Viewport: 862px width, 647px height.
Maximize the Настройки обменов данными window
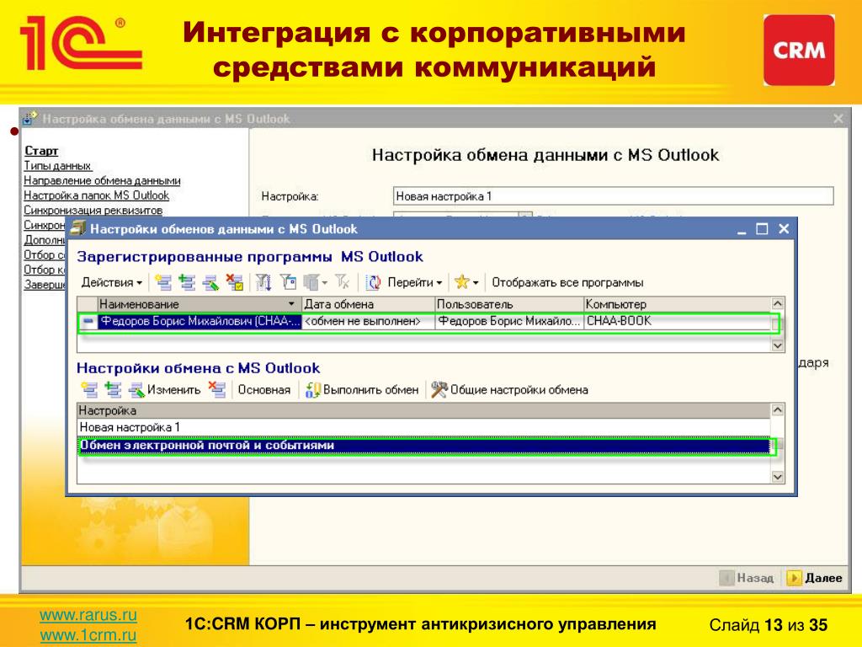[762, 229]
